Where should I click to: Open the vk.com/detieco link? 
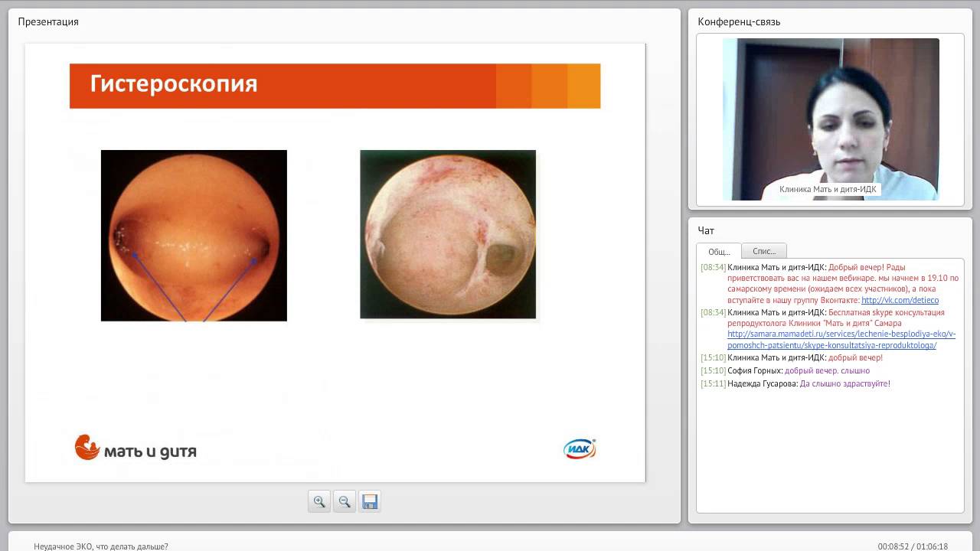click(900, 301)
